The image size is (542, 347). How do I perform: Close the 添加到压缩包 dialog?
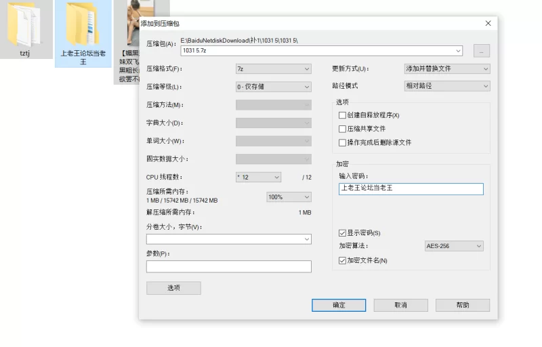tap(488, 23)
